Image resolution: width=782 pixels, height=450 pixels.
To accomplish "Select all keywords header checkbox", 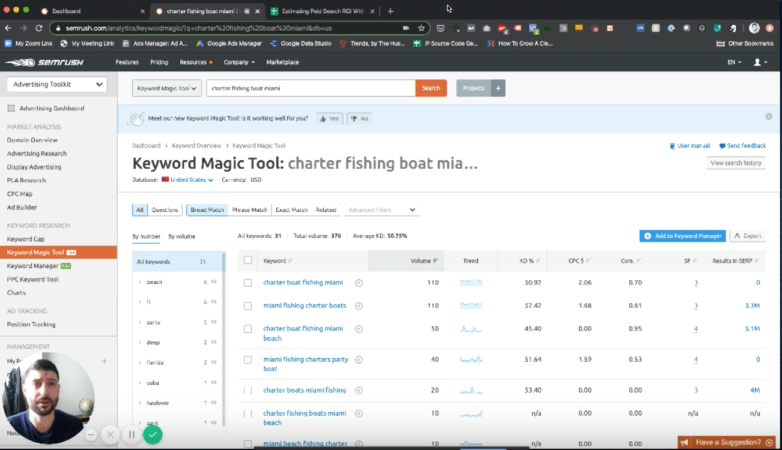I will pos(247,260).
